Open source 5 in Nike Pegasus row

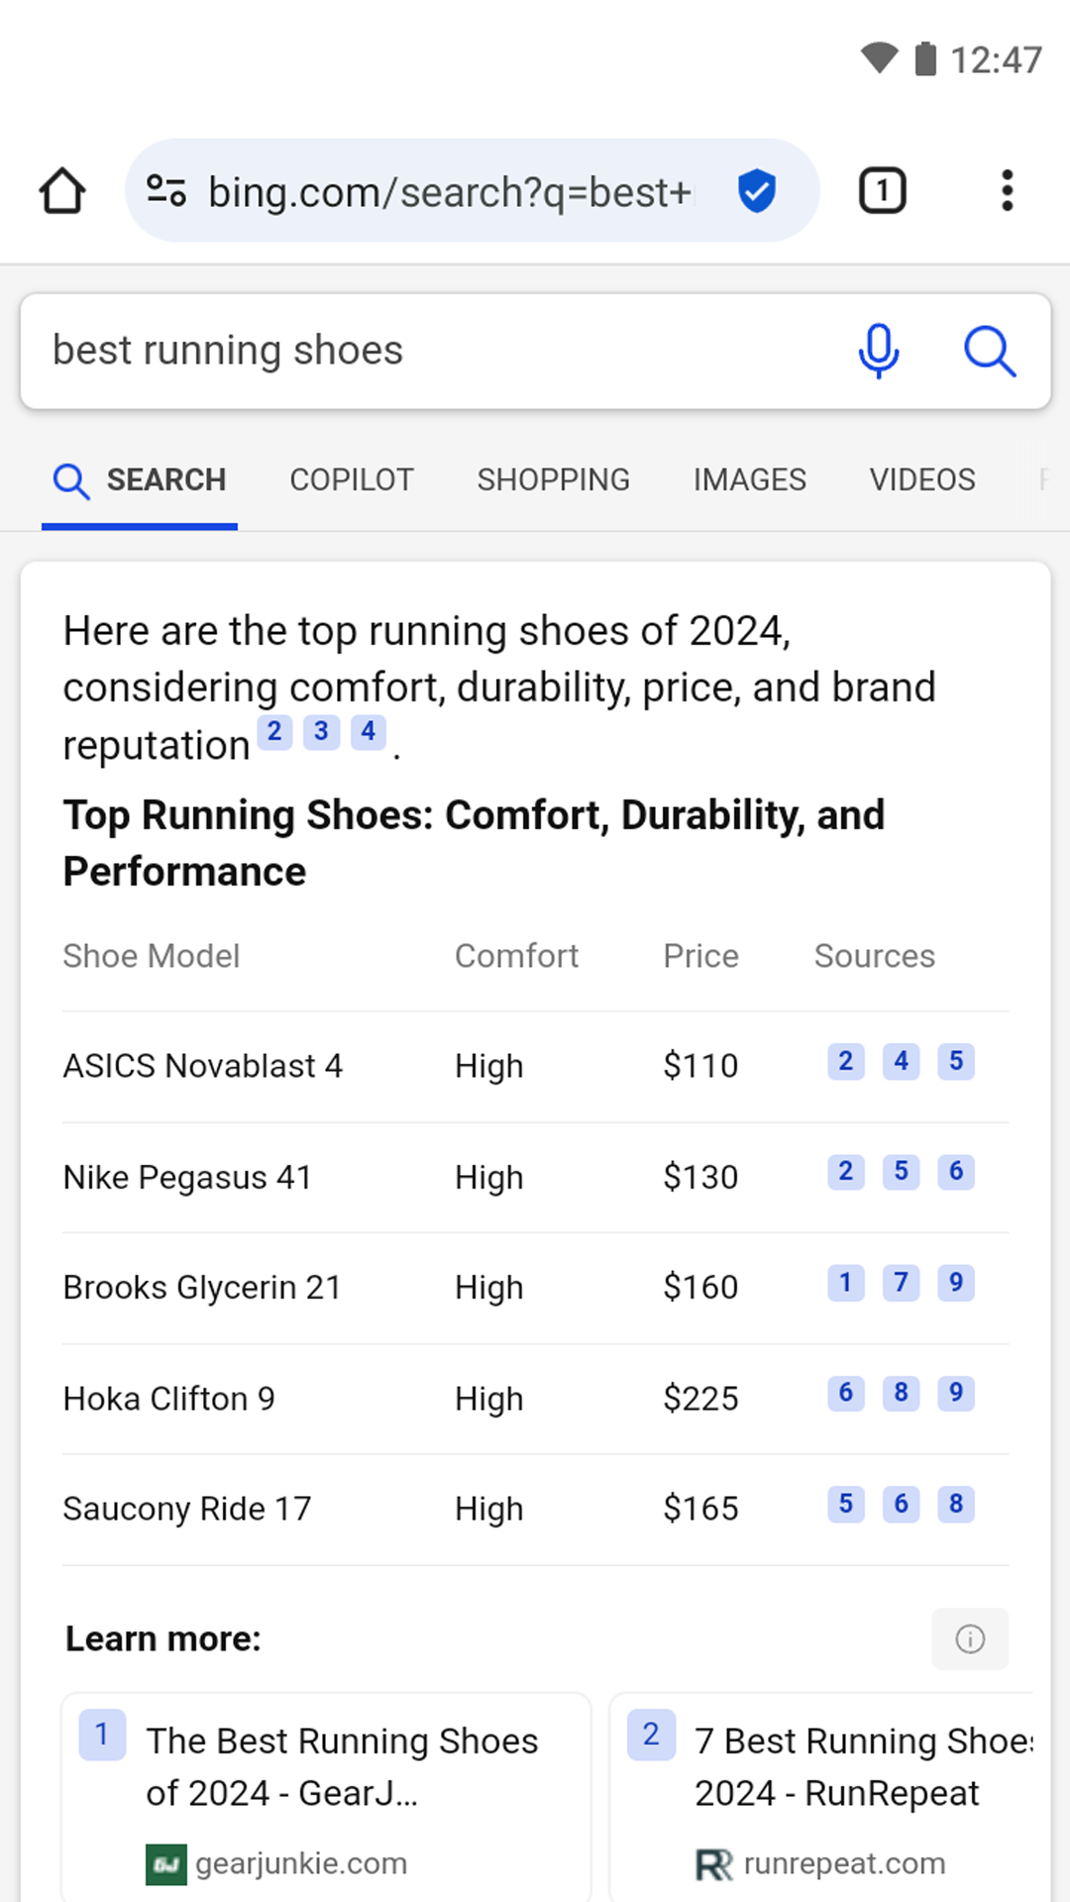click(x=902, y=1172)
